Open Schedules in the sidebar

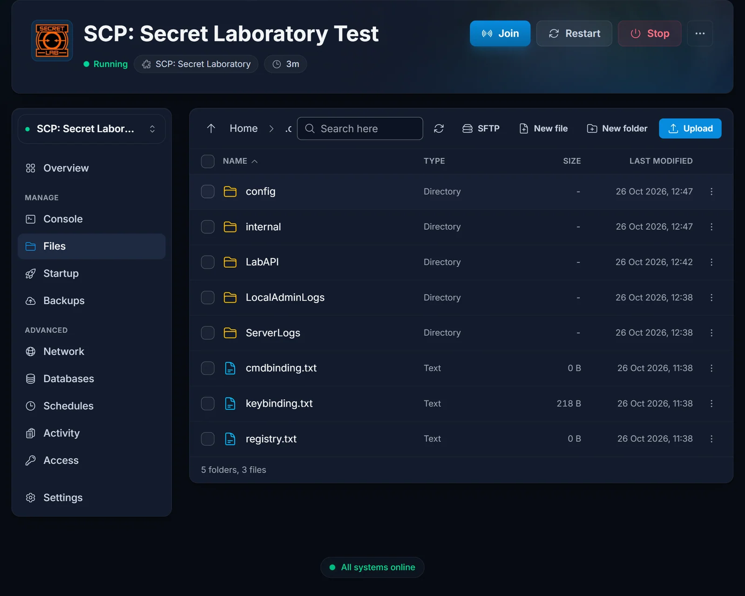click(x=92, y=406)
